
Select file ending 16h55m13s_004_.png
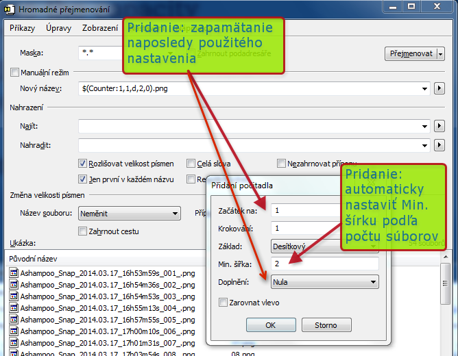(x=108, y=308)
